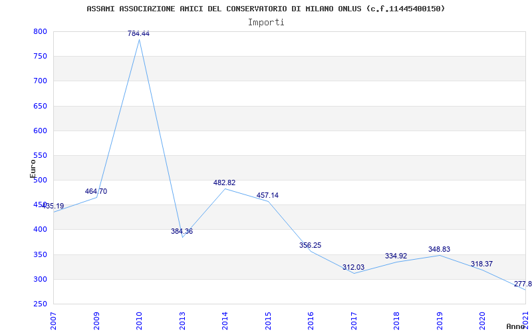Image resolution: width=532 pixels, height=333 pixels.
Task: Click the 334.92 data label
Action: tap(396, 256)
